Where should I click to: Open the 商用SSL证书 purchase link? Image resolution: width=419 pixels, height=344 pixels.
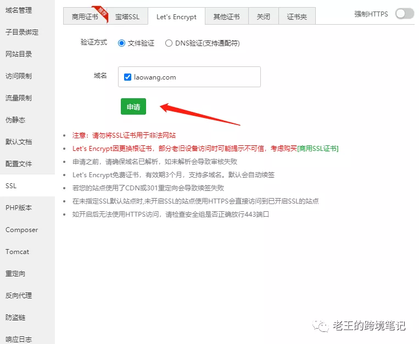click(x=317, y=149)
